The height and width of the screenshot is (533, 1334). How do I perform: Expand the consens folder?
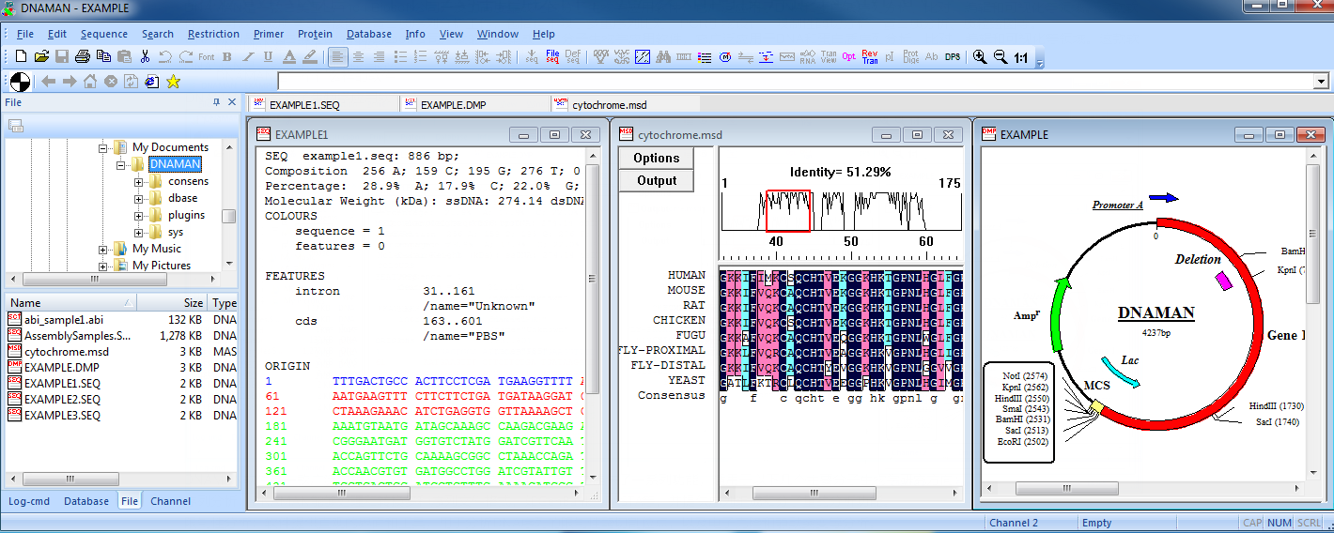[139, 181]
